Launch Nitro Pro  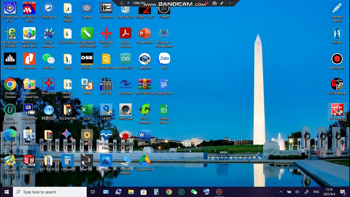pos(29,61)
